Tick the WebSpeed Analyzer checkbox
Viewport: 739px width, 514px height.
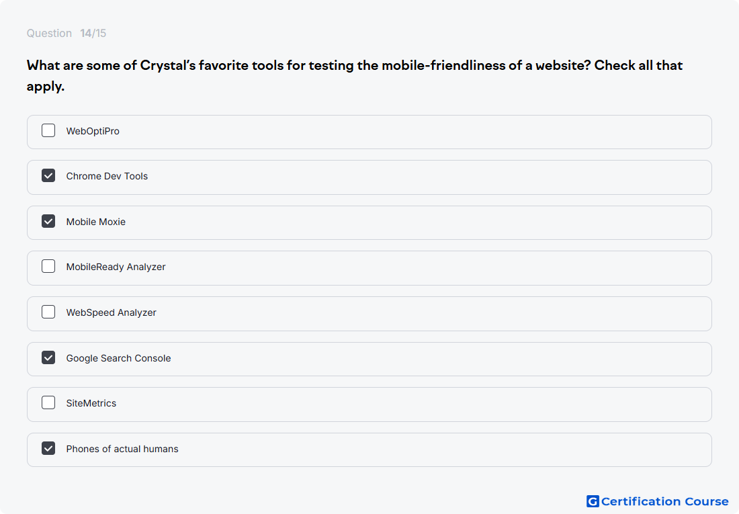(48, 312)
